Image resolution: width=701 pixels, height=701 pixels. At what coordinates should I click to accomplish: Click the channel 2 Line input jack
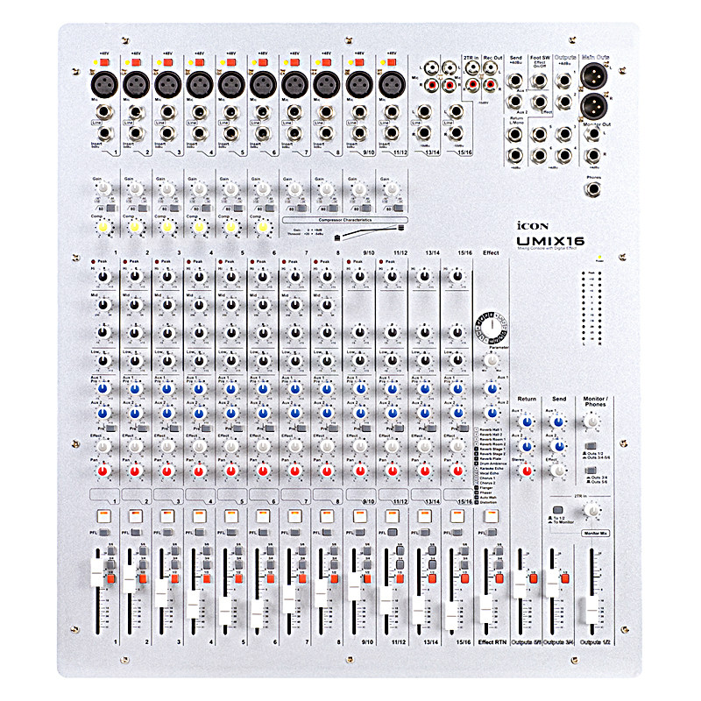136,112
